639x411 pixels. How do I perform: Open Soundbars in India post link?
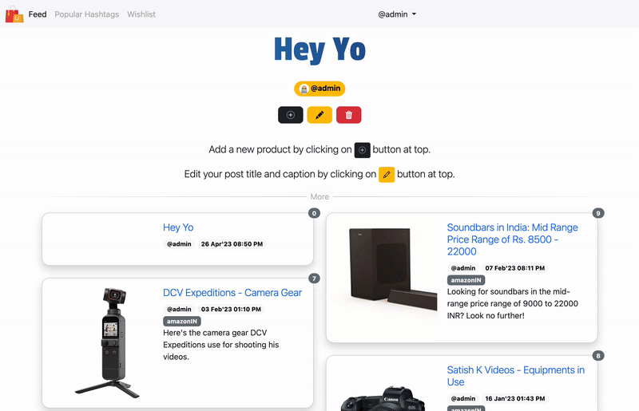[x=512, y=239]
